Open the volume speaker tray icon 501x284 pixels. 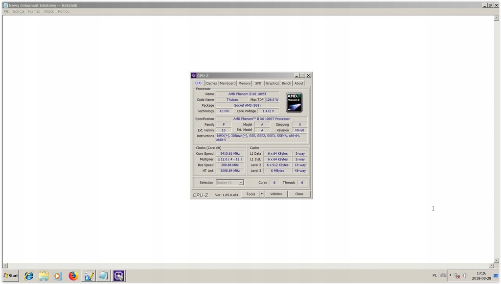coord(465,276)
